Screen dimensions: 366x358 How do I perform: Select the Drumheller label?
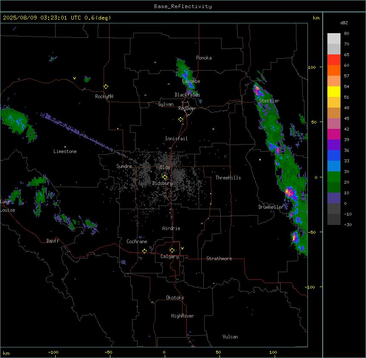point(271,207)
